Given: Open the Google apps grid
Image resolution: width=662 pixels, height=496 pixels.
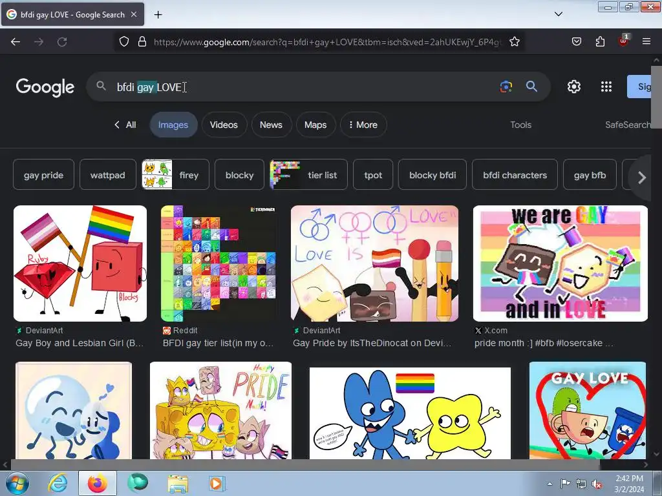Looking at the screenshot, I should click(606, 87).
